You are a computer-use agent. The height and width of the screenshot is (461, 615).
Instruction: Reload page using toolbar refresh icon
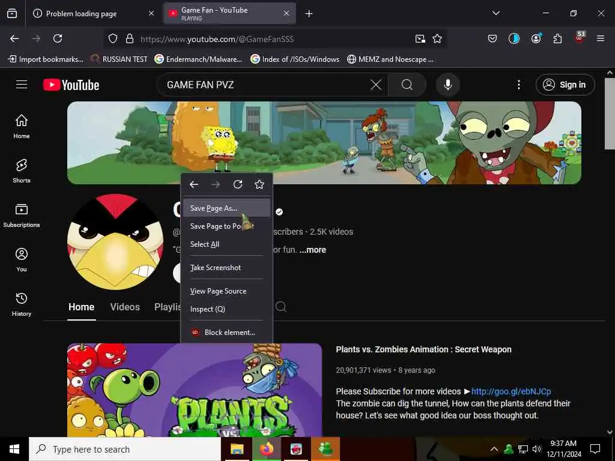tap(58, 38)
